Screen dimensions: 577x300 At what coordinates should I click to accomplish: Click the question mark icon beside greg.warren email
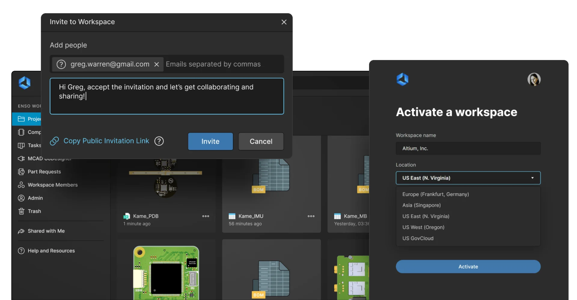pos(61,64)
